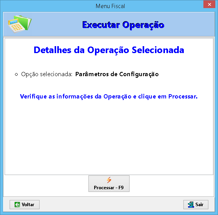Exit using the Sair button
This screenshot has height=215, width=218.
click(196, 205)
